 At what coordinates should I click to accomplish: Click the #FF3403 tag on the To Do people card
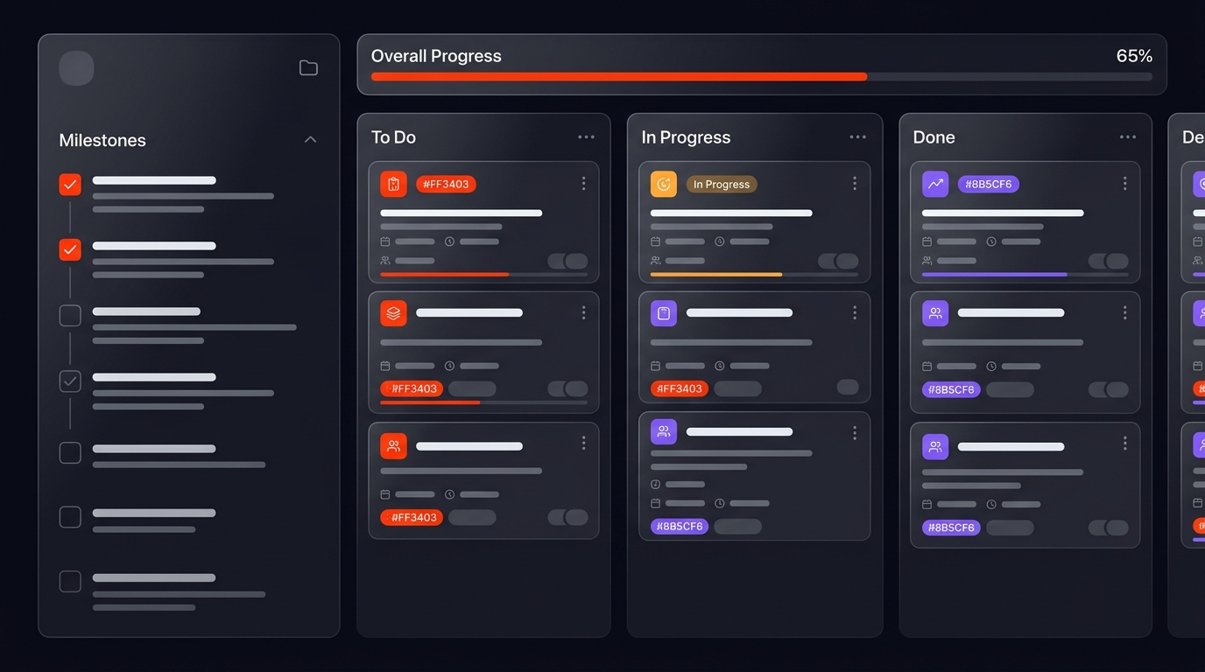click(x=412, y=517)
